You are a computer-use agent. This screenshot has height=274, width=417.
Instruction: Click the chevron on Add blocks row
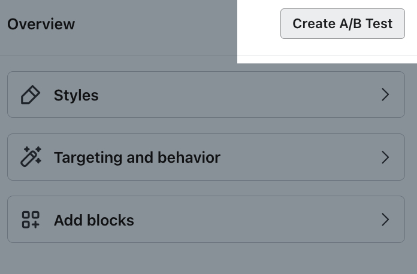coord(385,220)
